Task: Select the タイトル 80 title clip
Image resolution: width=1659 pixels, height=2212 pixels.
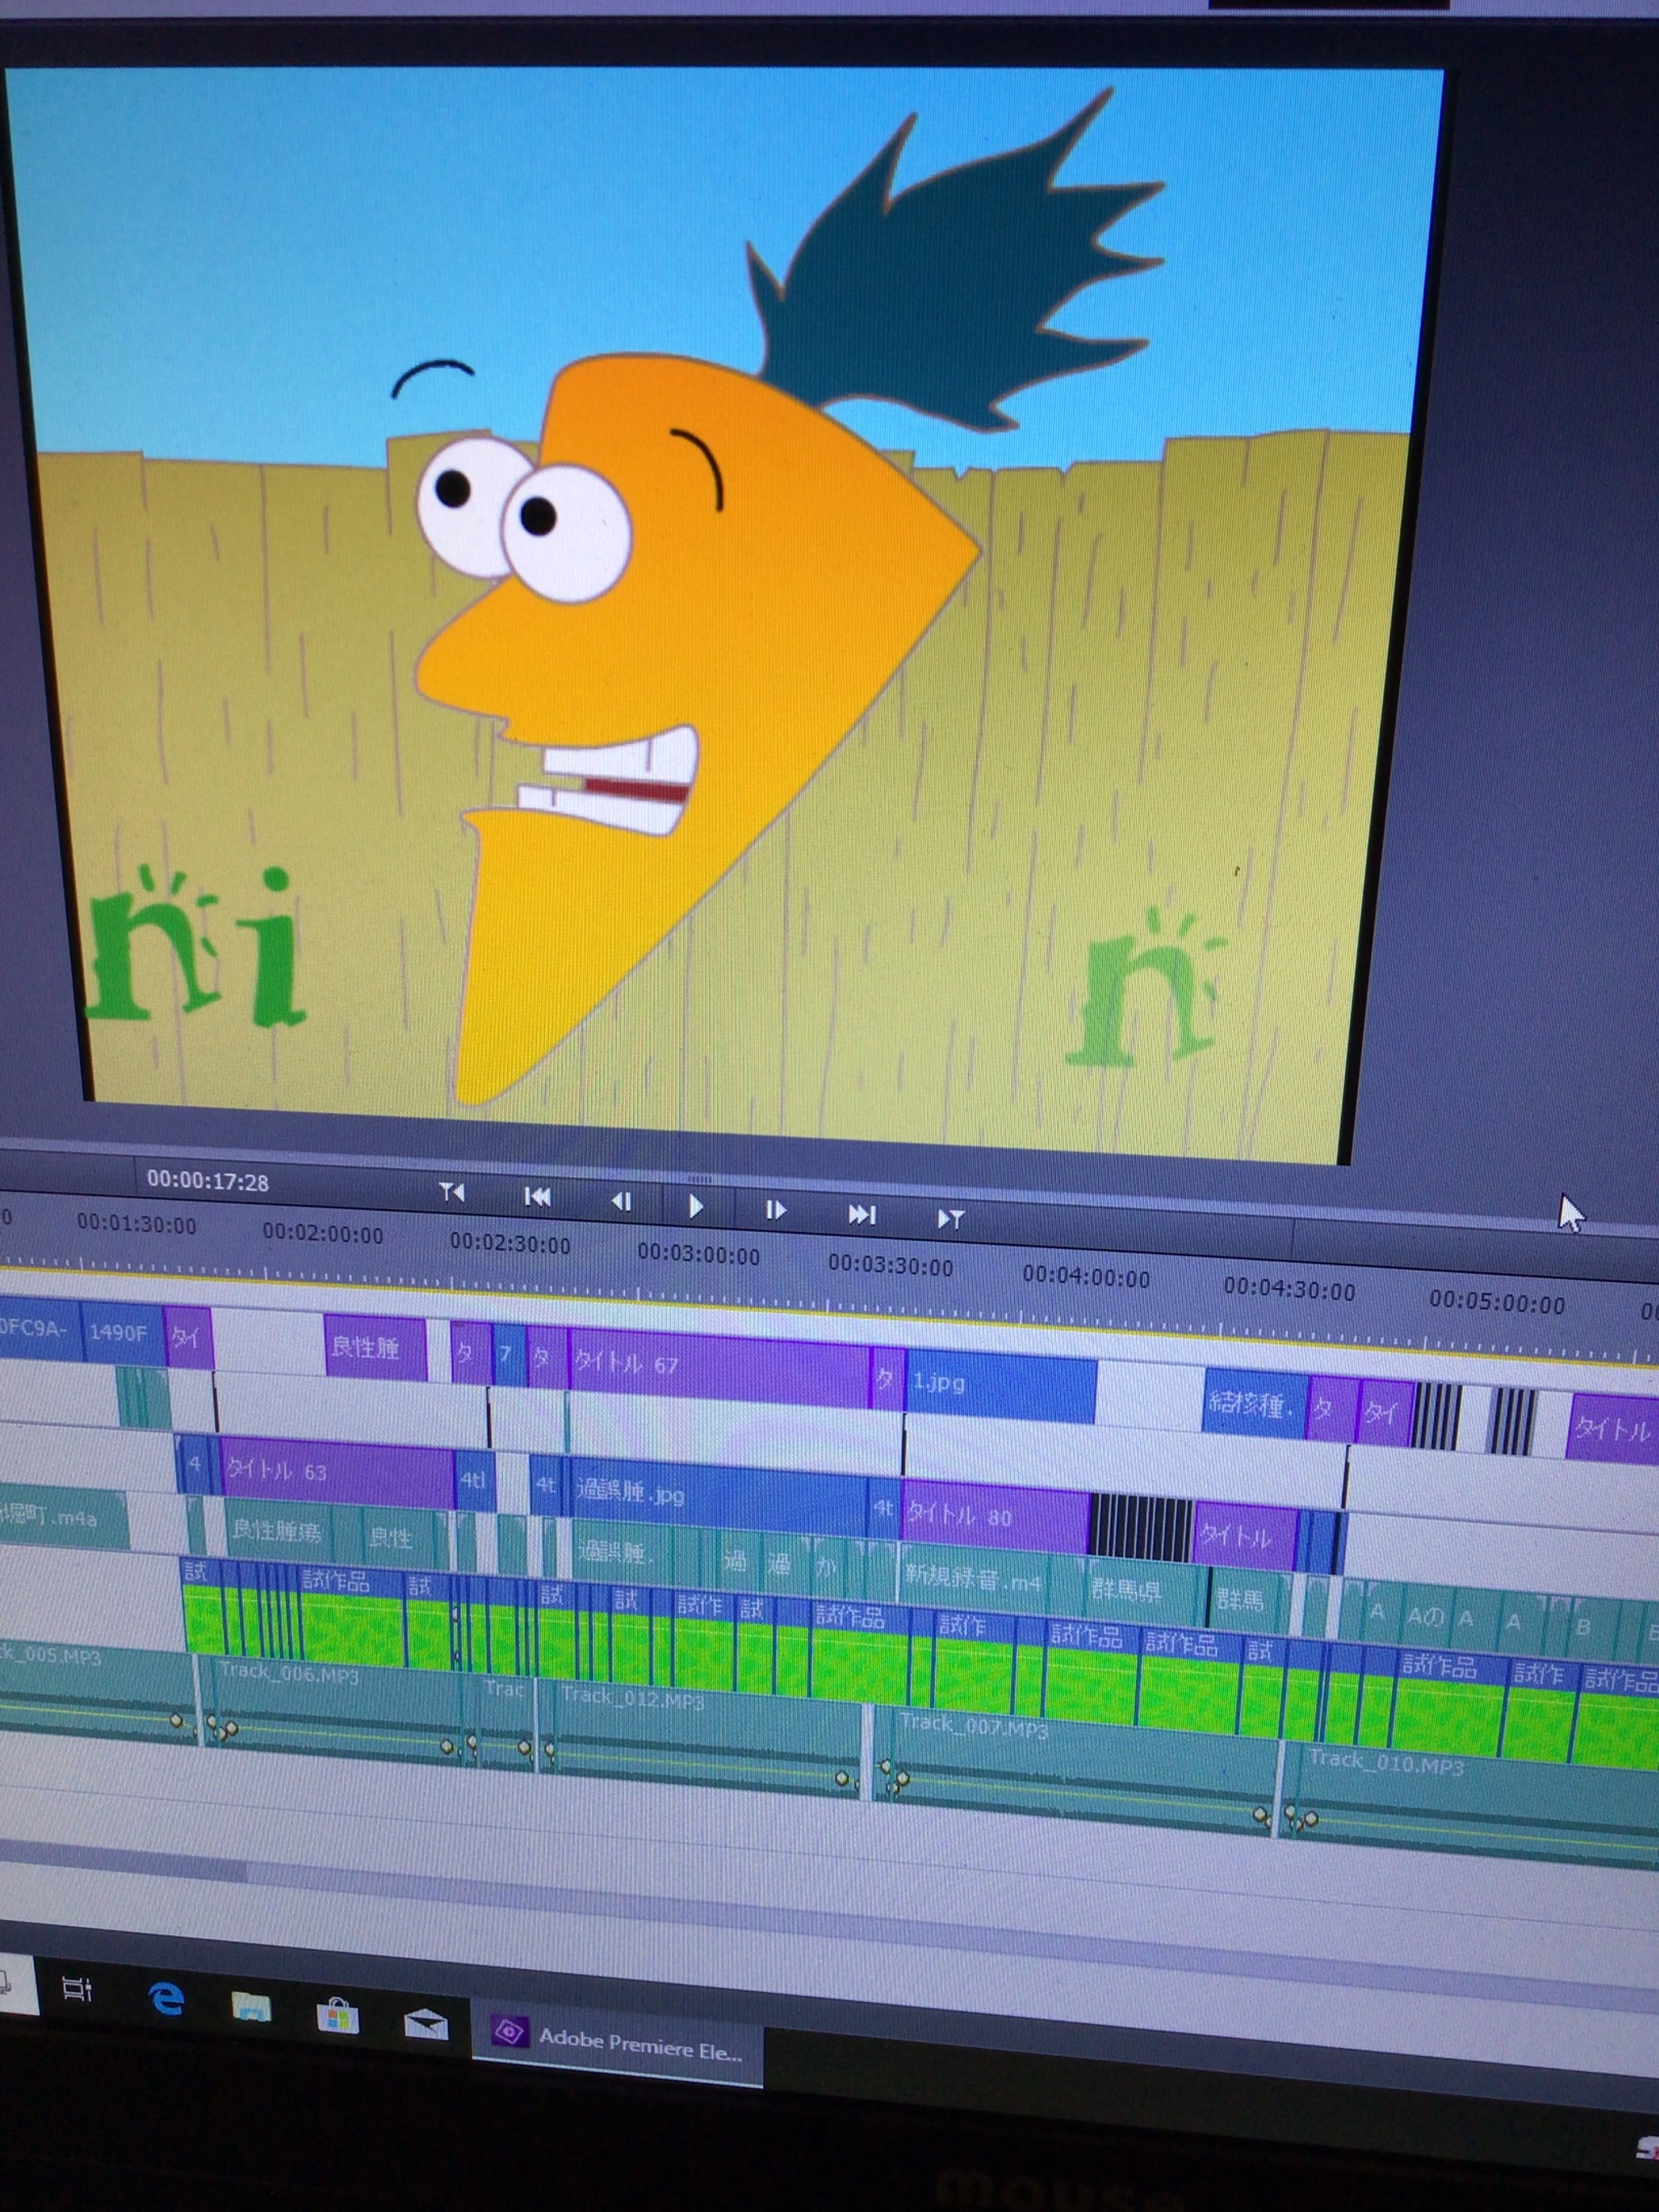Action: (x=995, y=1517)
